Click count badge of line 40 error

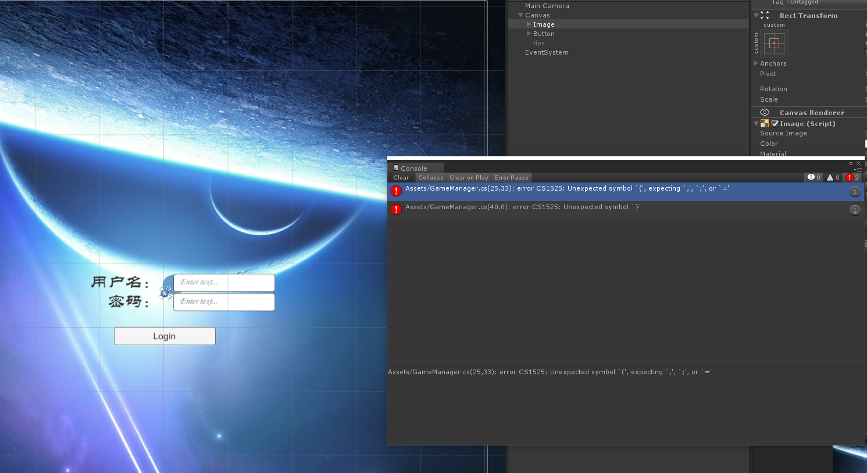tap(855, 210)
